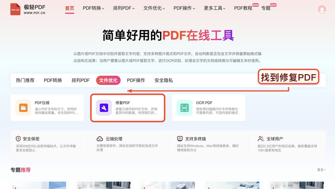Open 专题 in the navigation bar

[266, 8]
